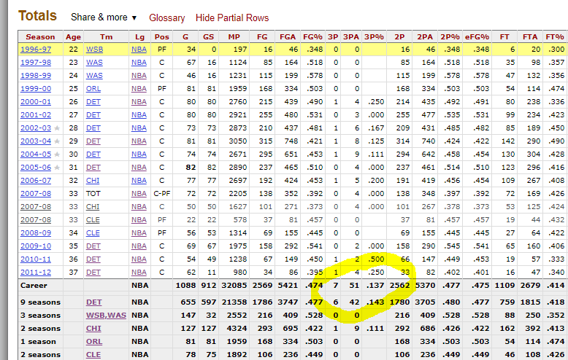Click the CLE team link in 2008-09 row
This screenshot has height=360, width=568.
[93, 233]
